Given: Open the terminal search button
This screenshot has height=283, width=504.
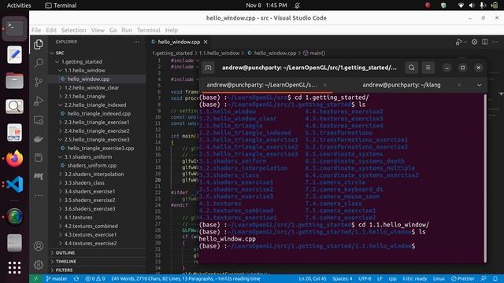Looking at the screenshot, I should [x=411, y=68].
